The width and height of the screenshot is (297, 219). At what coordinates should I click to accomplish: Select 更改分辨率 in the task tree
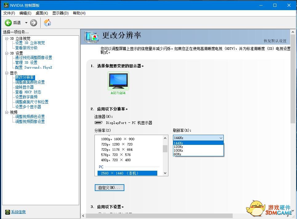click(25, 78)
